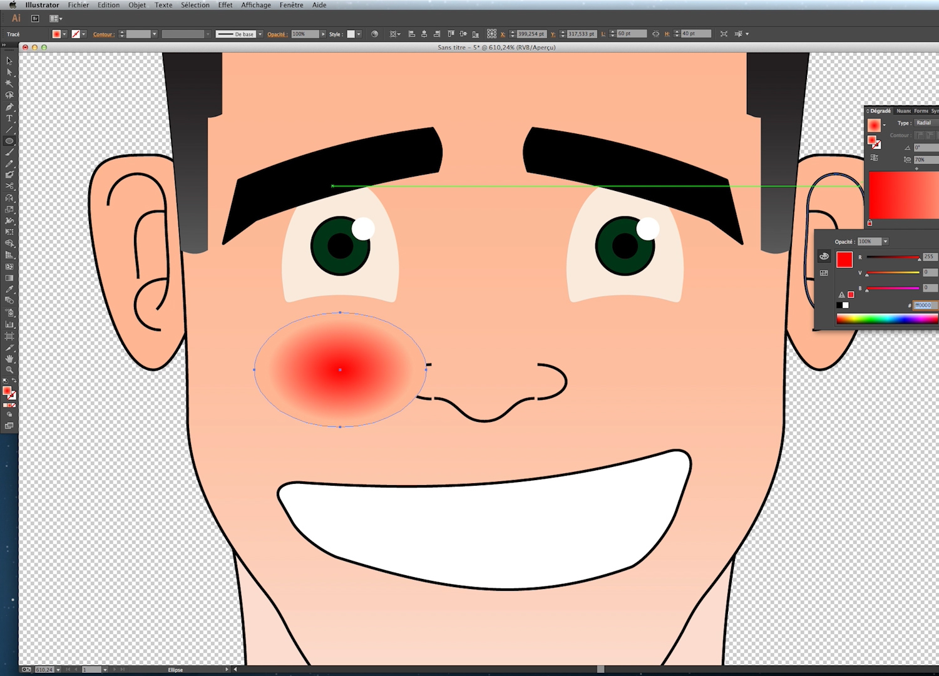Select the Eraser tool
The height and width of the screenshot is (676, 939).
click(x=9, y=186)
